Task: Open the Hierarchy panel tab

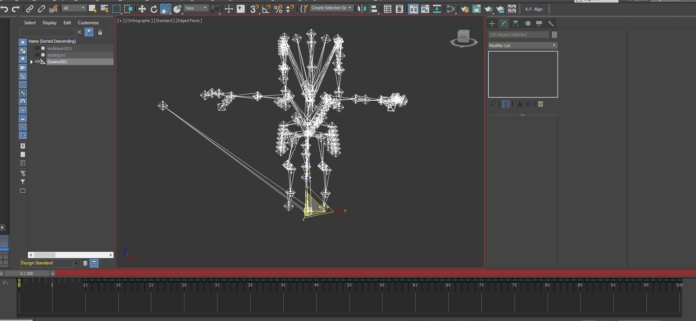Action: (516, 24)
